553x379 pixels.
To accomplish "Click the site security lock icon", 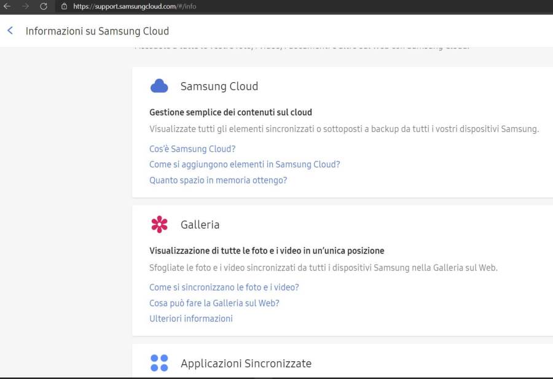I will 64,6.
